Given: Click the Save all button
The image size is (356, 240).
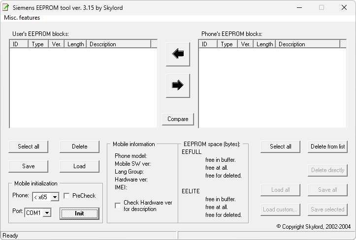Looking at the screenshot, I should coord(327,190).
